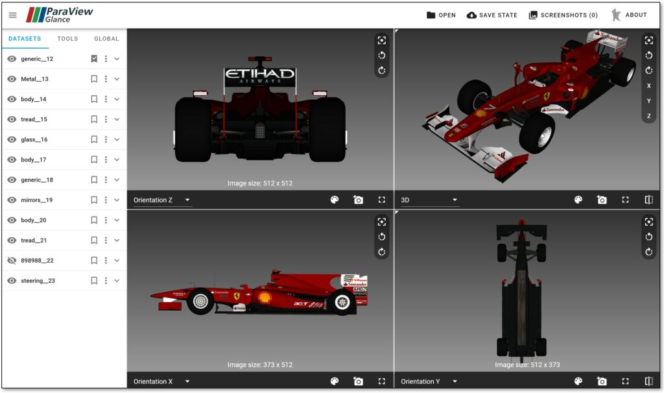
Task: Maximize the Orientation Y view to fullscreen
Action: pyautogui.click(x=626, y=381)
